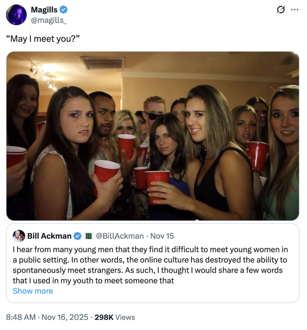
Task: Click the Nov 15 date on quoted tweet
Action: 162,236
